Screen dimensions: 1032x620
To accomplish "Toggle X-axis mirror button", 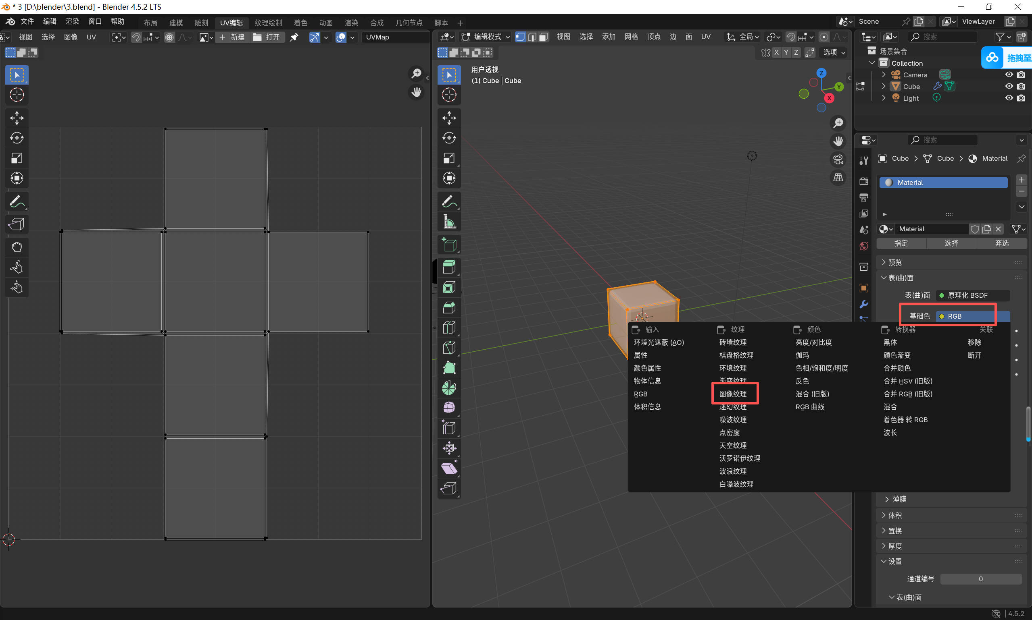I will click(x=776, y=52).
